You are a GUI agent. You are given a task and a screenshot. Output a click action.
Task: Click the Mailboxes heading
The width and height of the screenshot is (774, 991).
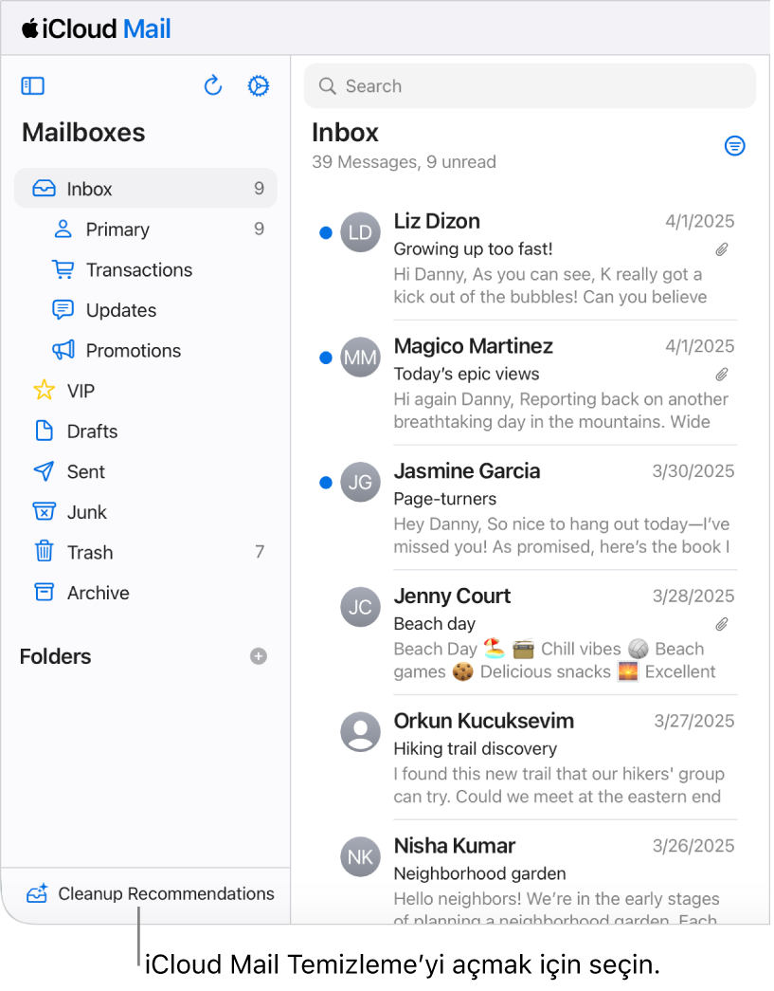pyautogui.click(x=83, y=133)
